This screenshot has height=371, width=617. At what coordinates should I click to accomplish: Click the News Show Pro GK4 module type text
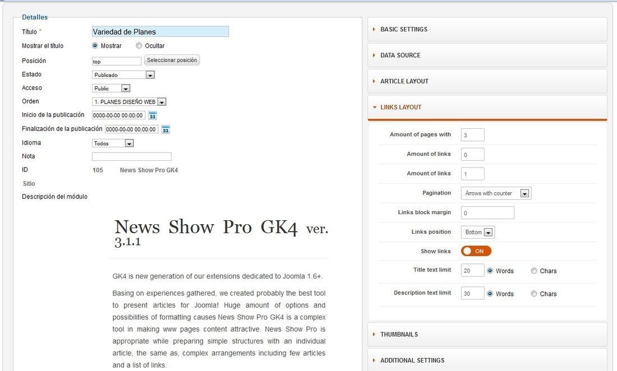pyautogui.click(x=149, y=170)
